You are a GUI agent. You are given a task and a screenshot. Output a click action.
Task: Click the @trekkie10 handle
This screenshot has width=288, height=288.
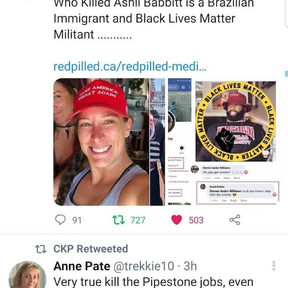(144, 266)
